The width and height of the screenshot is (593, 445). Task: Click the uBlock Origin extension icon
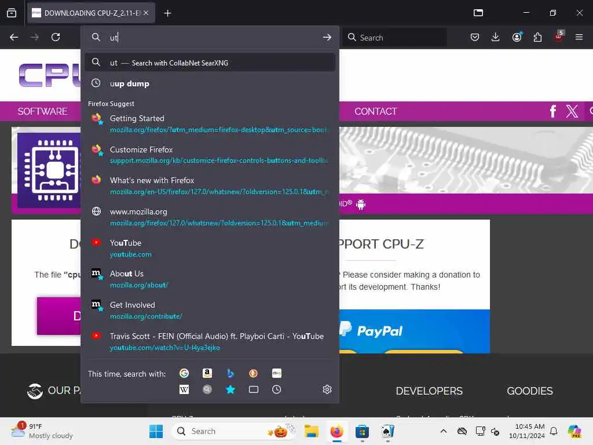[x=559, y=37]
